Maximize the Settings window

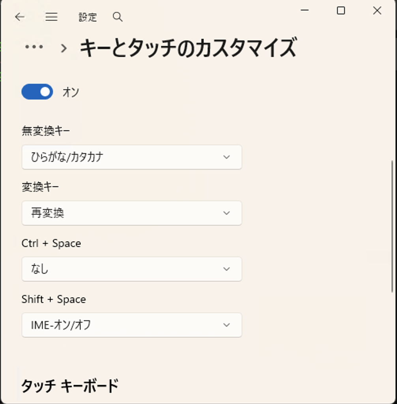pos(340,11)
